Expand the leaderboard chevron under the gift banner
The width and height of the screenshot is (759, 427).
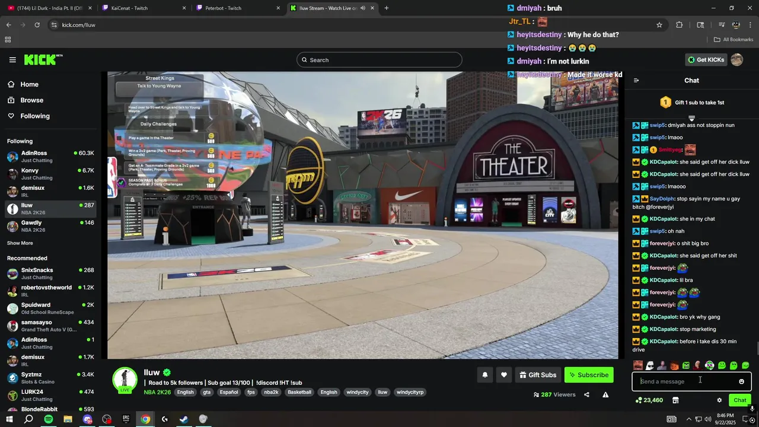coord(691,118)
